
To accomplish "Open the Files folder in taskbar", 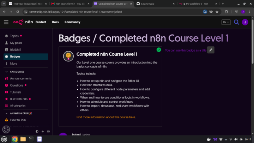I will (x=23, y=139).
